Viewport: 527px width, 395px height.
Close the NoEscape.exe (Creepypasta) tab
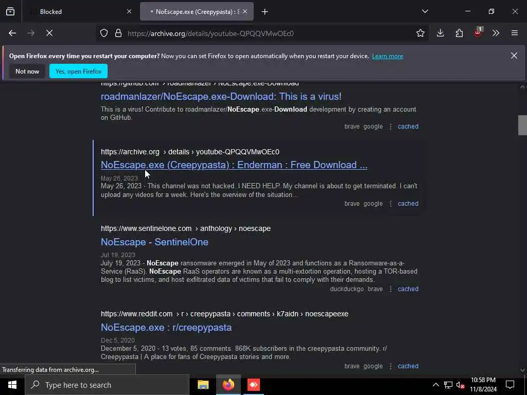tap(245, 12)
